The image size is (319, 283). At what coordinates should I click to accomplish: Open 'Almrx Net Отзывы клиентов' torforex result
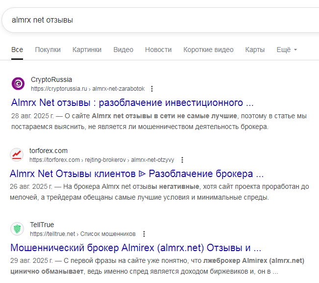coord(137,174)
